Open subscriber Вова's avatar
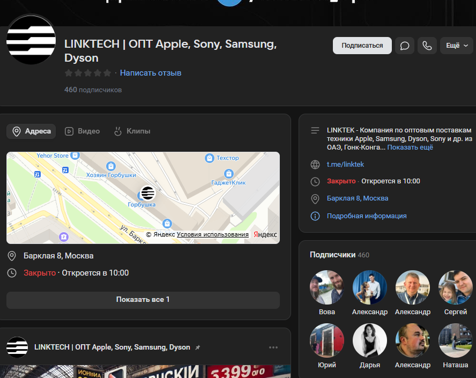This screenshot has height=378, width=476. pos(326,287)
